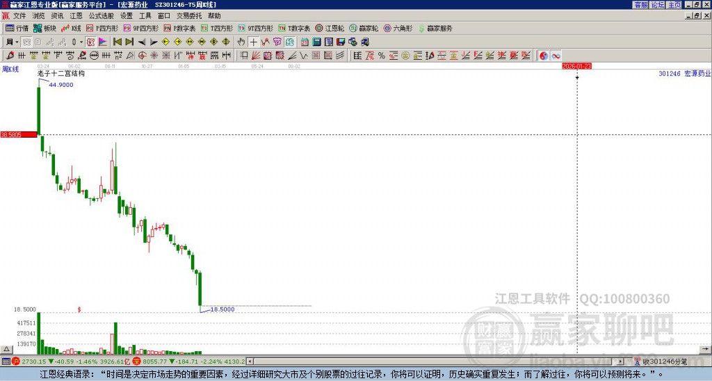Image resolution: width=712 pixels, height=381 pixels.
Task: Launch the 赢家轮 wheel tool
Action: pyautogui.click(x=364, y=28)
